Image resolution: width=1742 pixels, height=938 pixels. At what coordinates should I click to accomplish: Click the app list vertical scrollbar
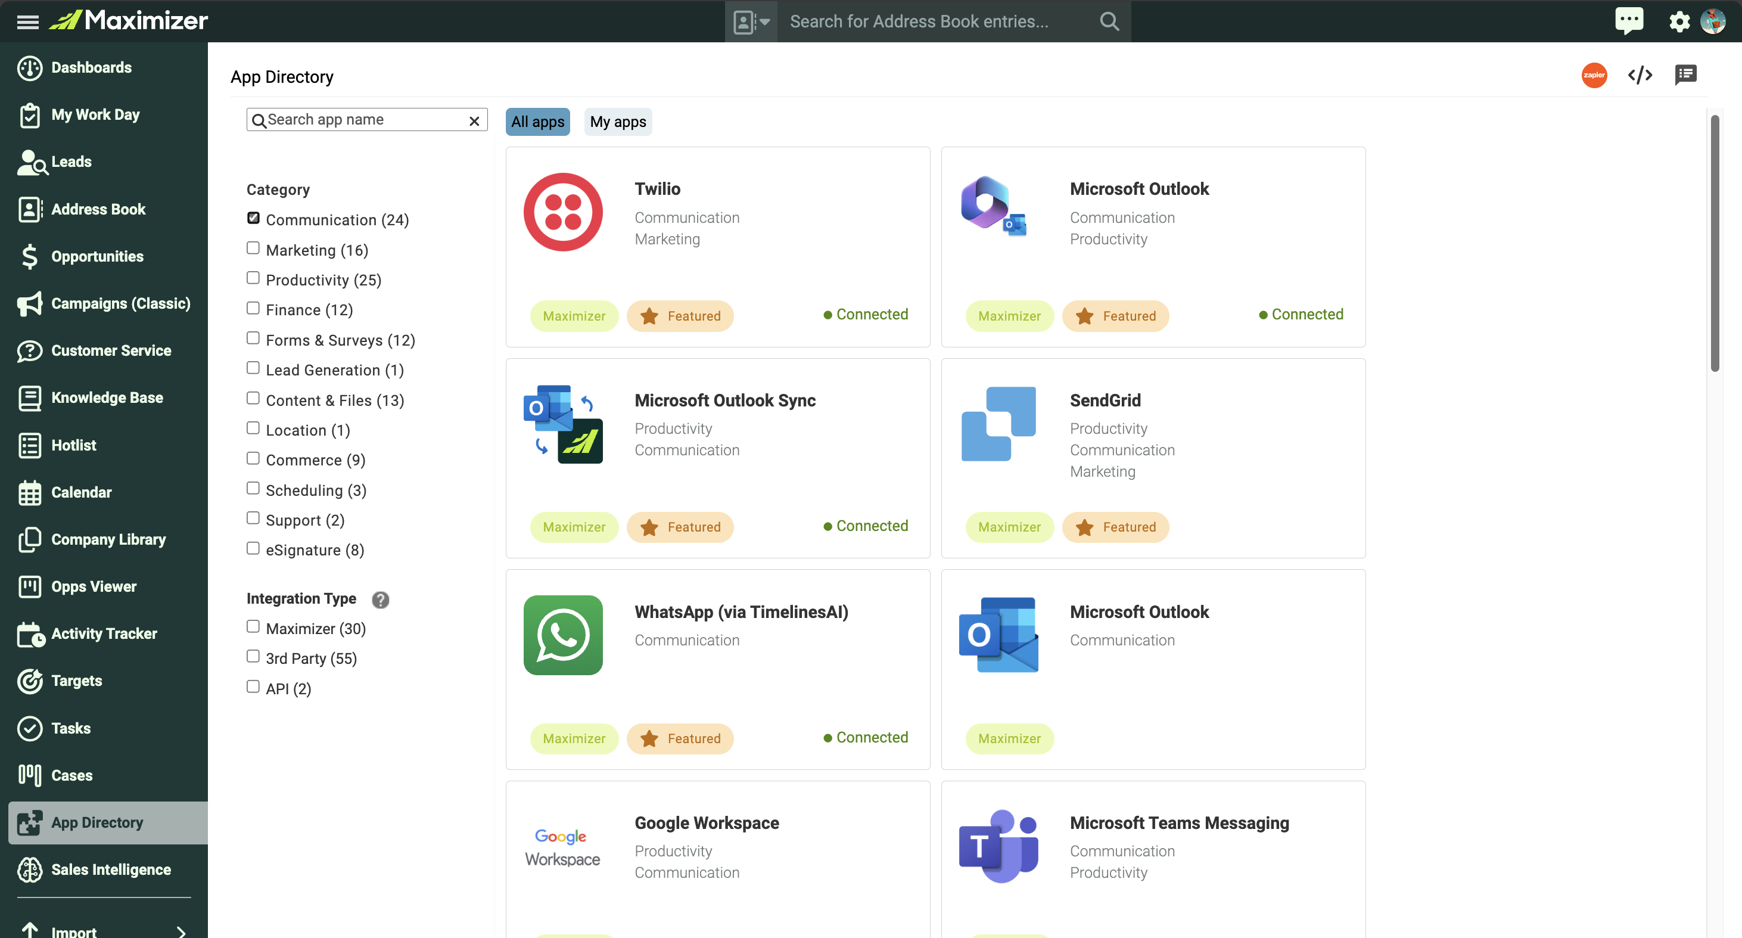coord(1714,244)
